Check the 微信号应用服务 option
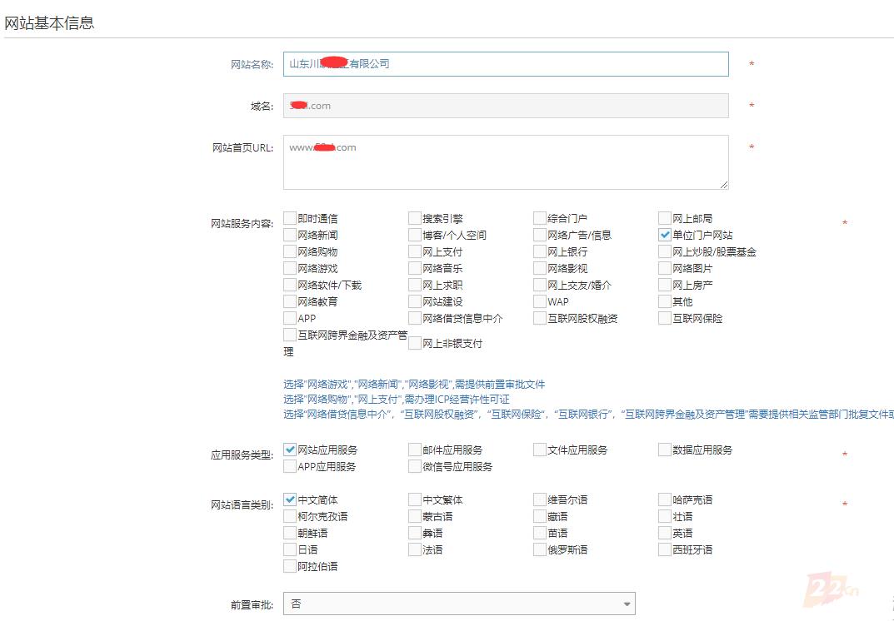The height and width of the screenshot is (621, 894). click(414, 466)
